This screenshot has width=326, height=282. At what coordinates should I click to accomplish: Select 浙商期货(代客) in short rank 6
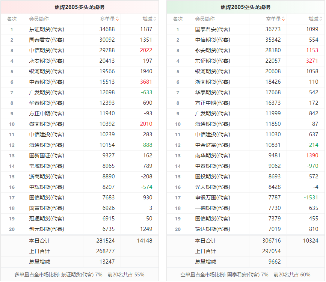[x=213, y=82]
